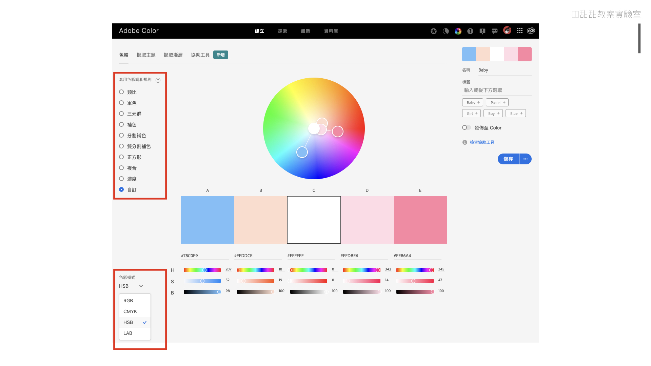Toggle the 發佈至 Color switch

(x=466, y=127)
